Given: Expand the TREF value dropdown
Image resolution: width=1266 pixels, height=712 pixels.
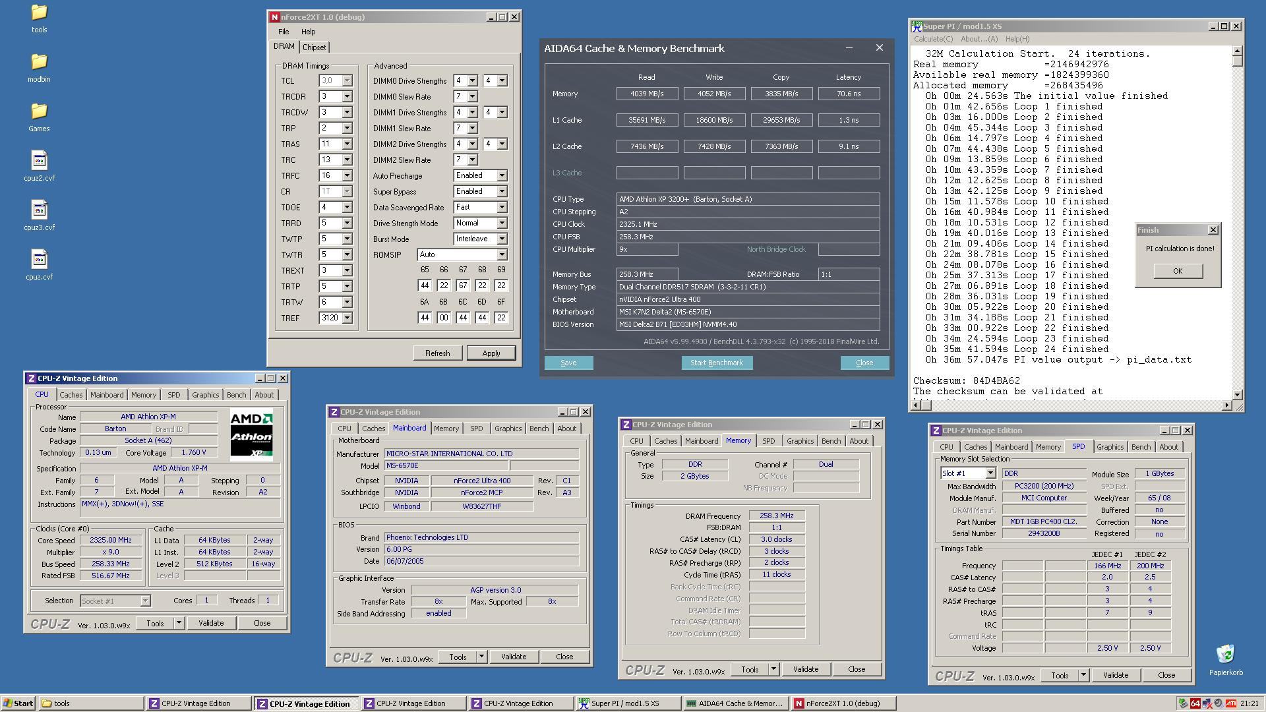Looking at the screenshot, I should coord(347,318).
